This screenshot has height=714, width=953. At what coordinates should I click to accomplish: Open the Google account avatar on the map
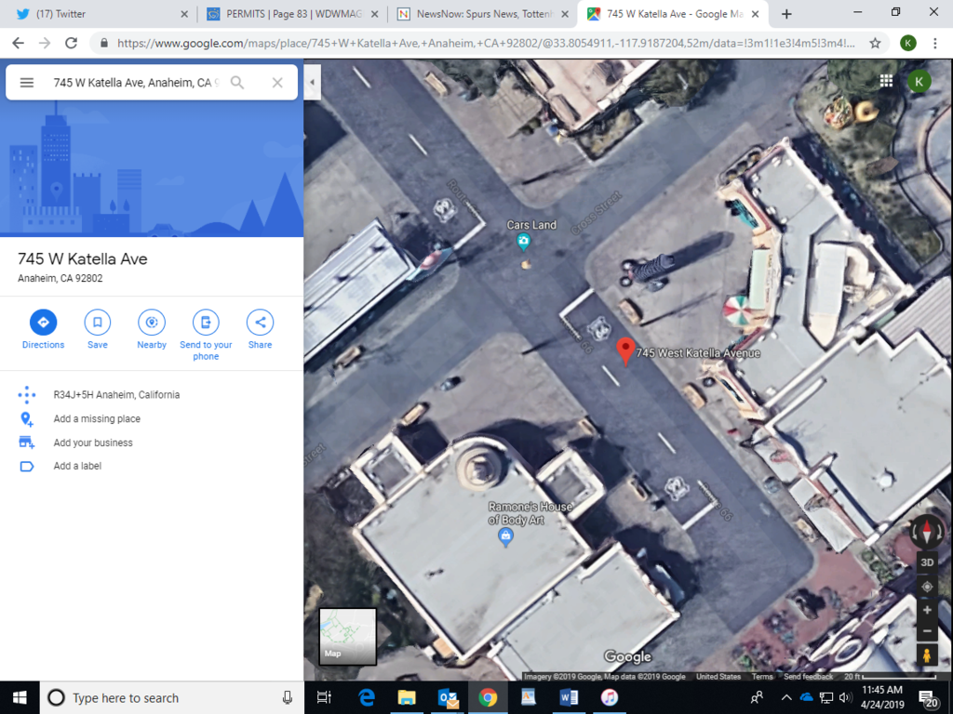(919, 82)
